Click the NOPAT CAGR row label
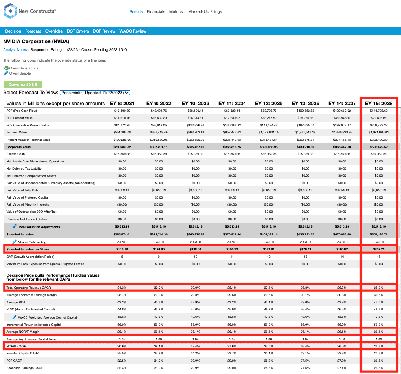 click(16, 346)
